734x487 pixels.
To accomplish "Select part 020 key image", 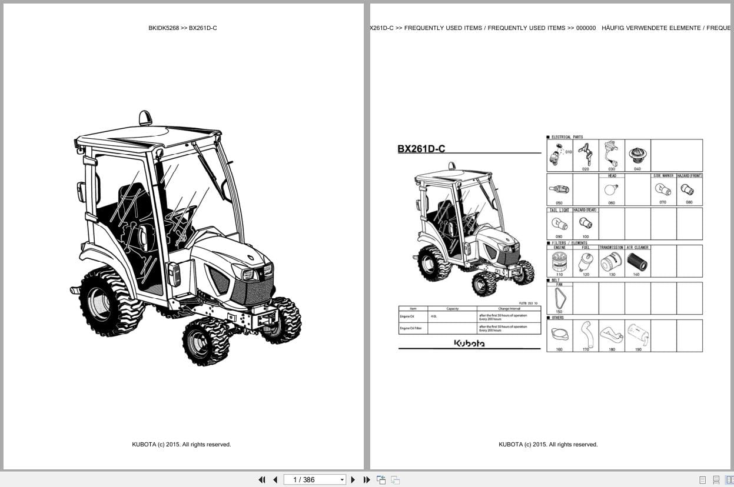I will coord(586,155).
